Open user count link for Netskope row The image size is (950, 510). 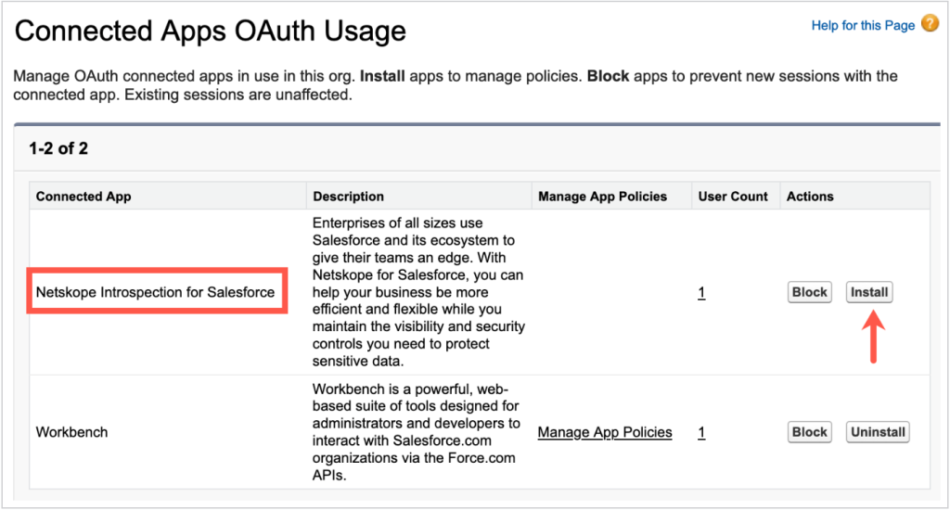701,292
